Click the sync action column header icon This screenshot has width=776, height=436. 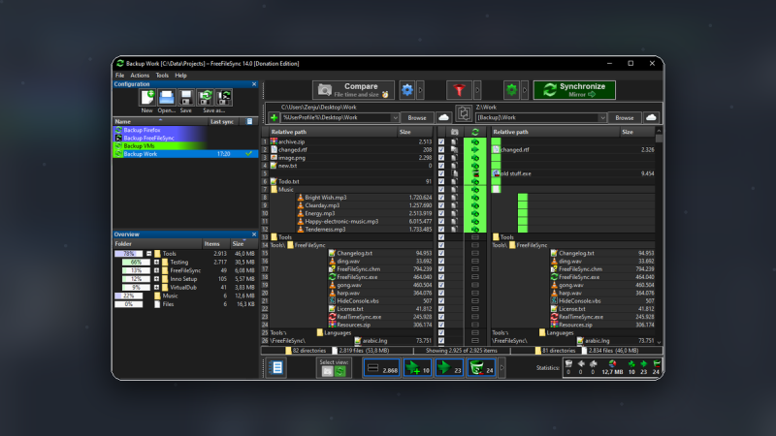pos(475,132)
